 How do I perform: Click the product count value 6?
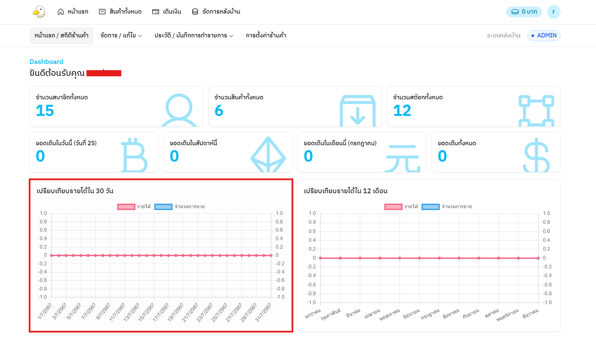[219, 111]
